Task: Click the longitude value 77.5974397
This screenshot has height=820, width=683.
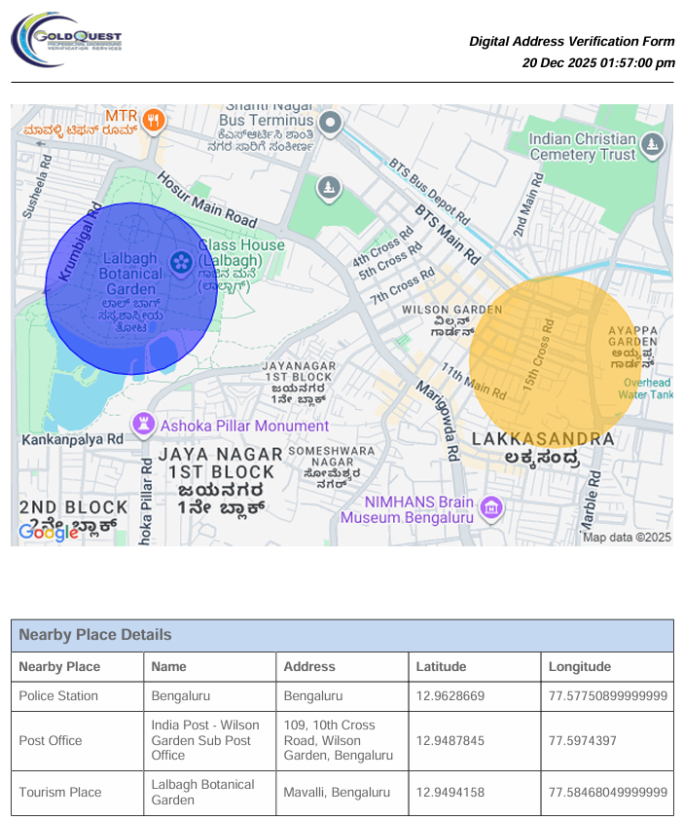Action: coord(582,741)
